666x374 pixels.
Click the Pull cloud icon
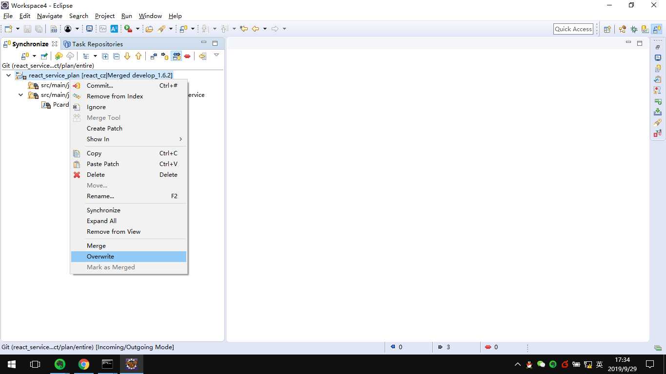pyautogui.click(x=59, y=56)
